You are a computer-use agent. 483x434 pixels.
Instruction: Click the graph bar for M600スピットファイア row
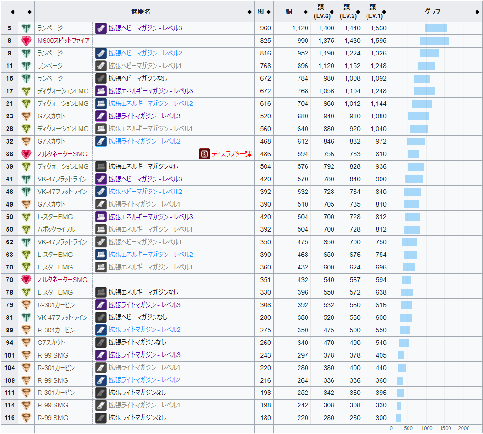(x=434, y=41)
